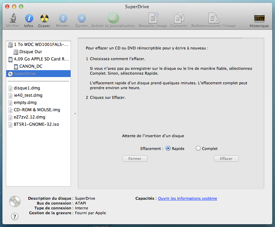Image resolution: width=275 pixels, height=227 pixels.
Task: Click the Éjecter eject icon
Action: pyautogui.click(x=82, y=18)
